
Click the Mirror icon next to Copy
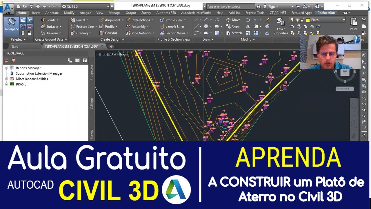coord(248,26)
